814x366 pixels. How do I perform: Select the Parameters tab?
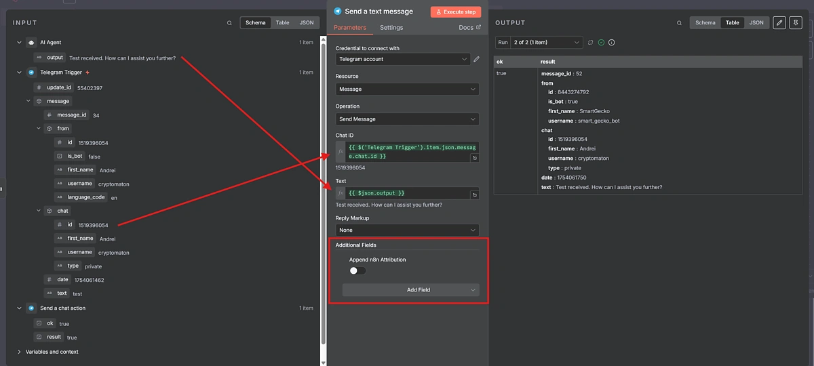(x=350, y=28)
